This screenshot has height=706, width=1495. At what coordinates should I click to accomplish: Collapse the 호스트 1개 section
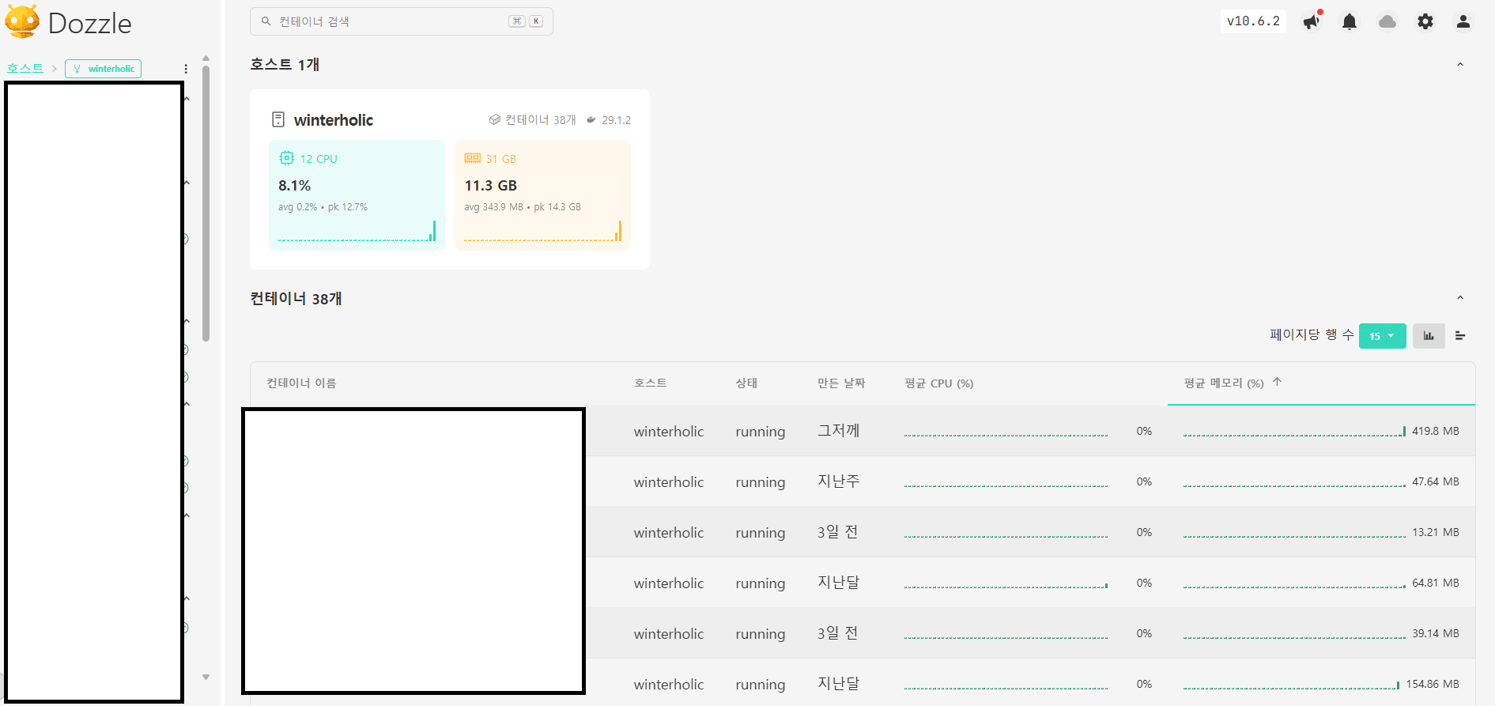tap(1460, 64)
